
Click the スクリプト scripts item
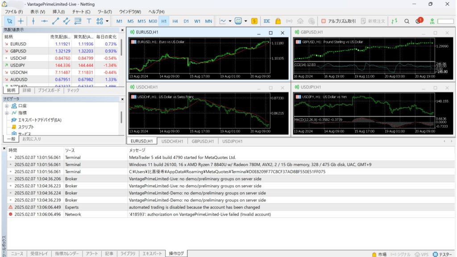click(25, 127)
